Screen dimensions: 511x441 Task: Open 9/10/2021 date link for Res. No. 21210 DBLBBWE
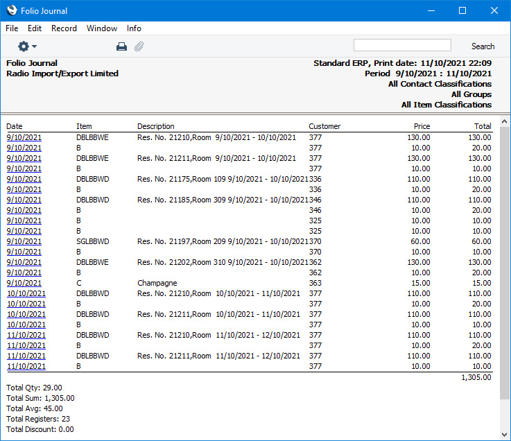pos(24,137)
